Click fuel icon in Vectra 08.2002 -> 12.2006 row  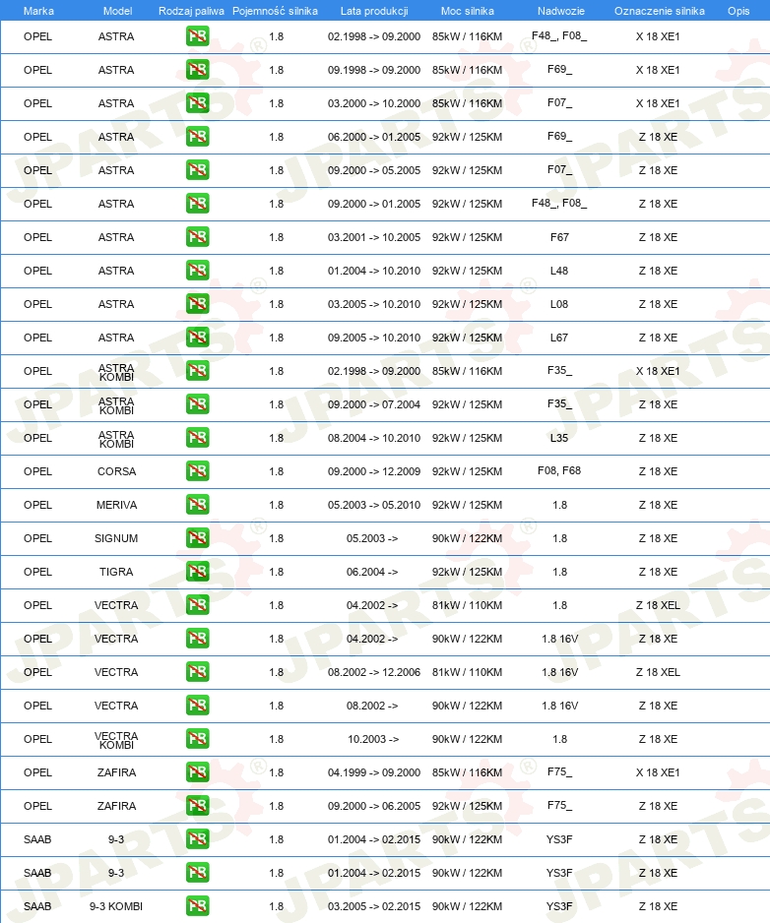pyautogui.click(x=197, y=672)
